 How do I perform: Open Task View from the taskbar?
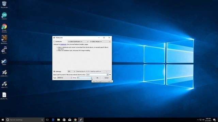(x=47, y=120)
